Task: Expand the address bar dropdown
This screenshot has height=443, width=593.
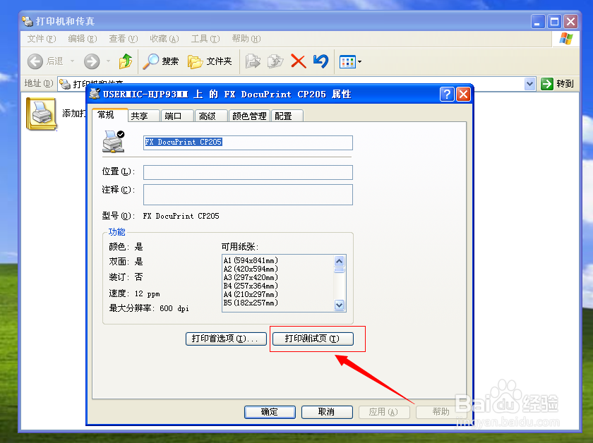Action: coord(530,83)
